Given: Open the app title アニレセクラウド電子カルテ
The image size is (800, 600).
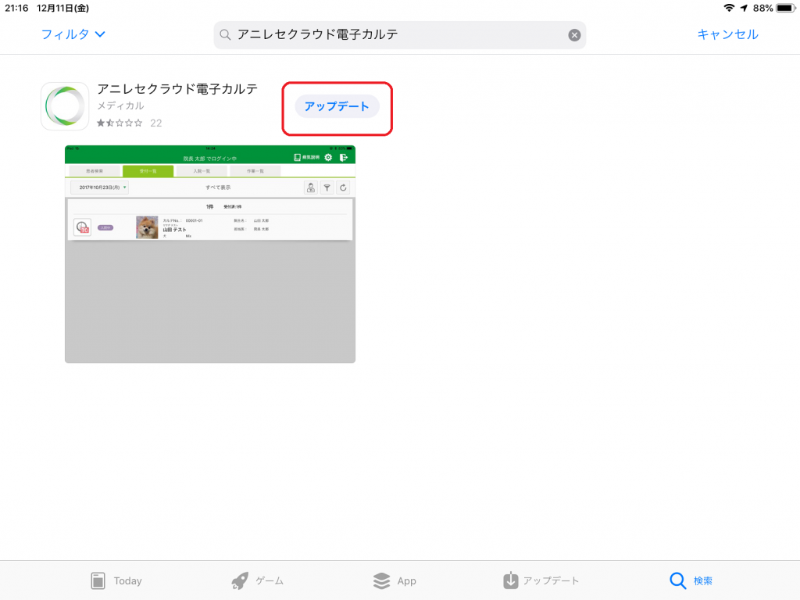Looking at the screenshot, I should [177, 89].
